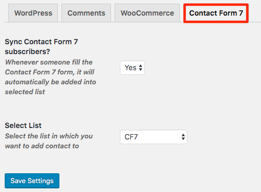Click the word "subscribers?" in the sync label
Image resolution: width=261 pixels, height=192 pixels.
coord(27,52)
